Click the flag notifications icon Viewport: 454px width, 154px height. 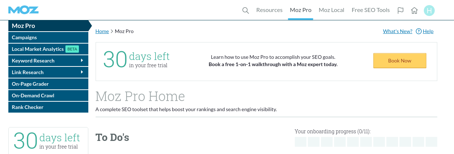click(401, 11)
